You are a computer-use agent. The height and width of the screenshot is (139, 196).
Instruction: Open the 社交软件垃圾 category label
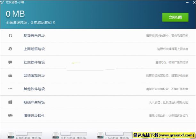tap(34, 62)
